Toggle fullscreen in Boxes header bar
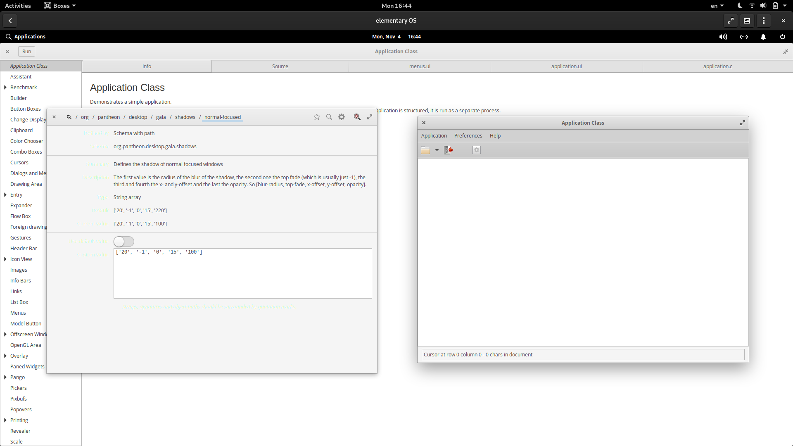Image resolution: width=793 pixels, height=446 pixels. point(731,20)
